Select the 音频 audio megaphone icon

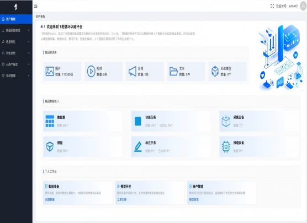click(133, 71)
